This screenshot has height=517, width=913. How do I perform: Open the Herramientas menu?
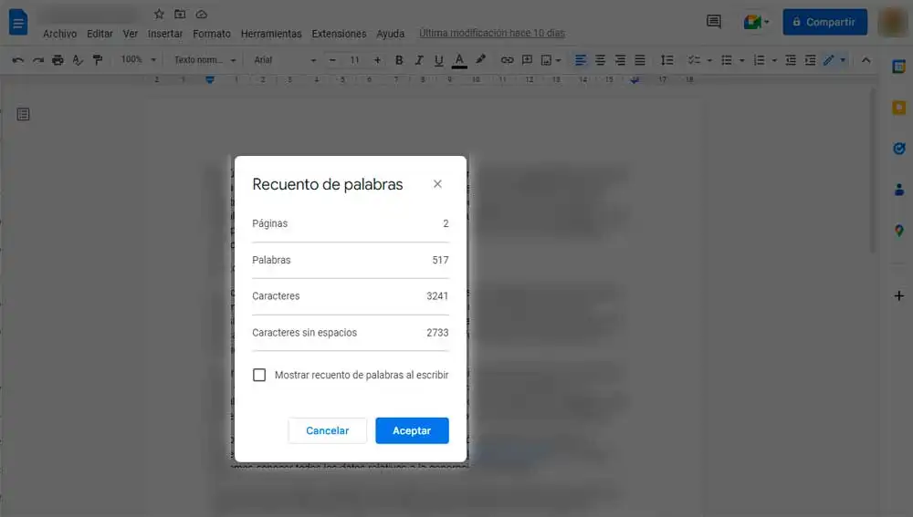271,34
